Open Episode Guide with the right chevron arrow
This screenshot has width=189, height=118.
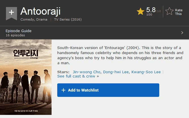coord(182,33)
